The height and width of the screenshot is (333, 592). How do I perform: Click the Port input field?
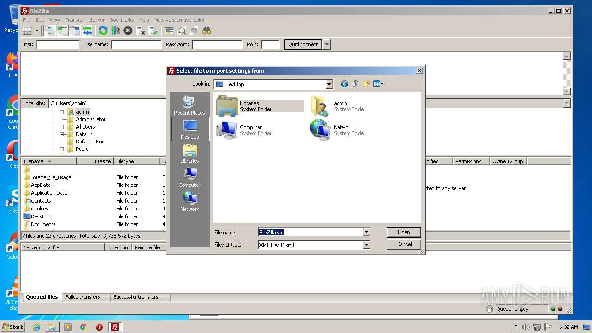tap(270, 44)
